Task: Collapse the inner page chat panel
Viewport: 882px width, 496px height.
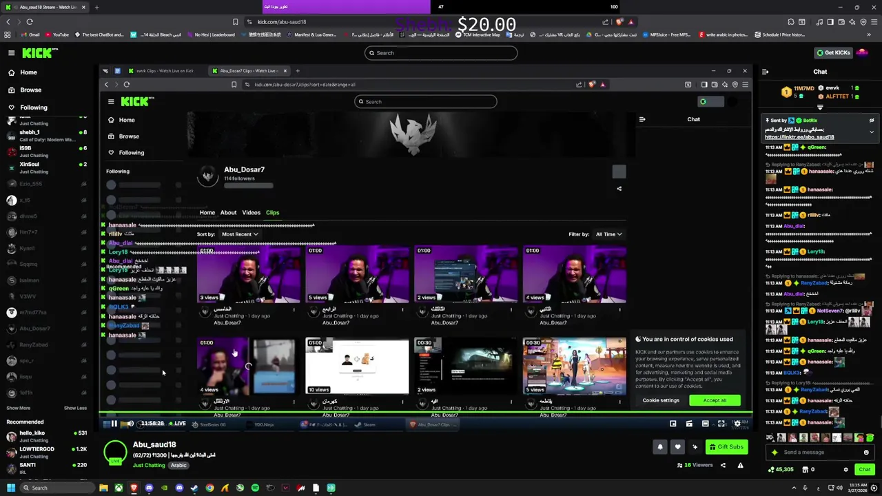Action: (x=642, y=119)
